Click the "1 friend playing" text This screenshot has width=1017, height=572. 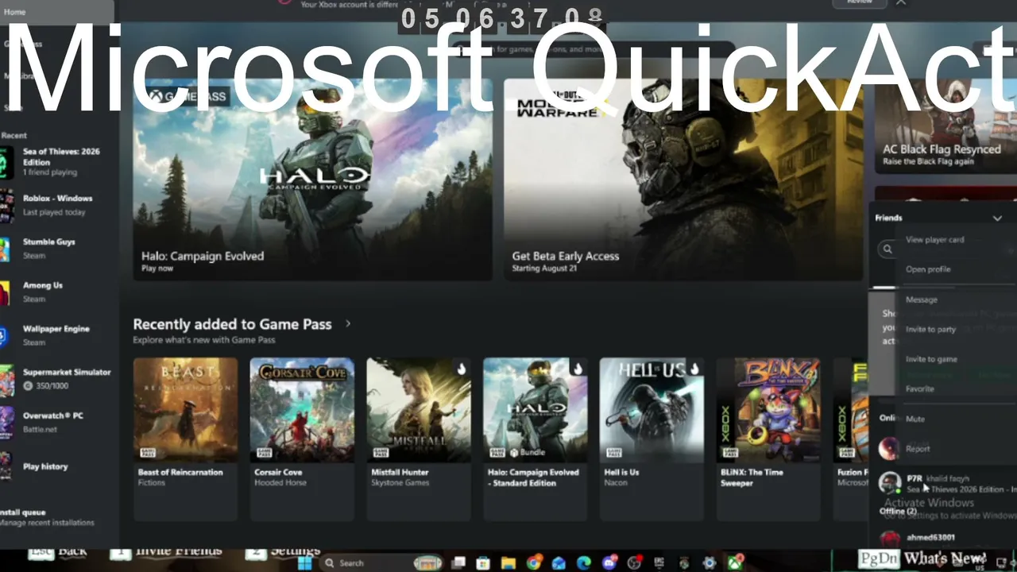[50, 172]
